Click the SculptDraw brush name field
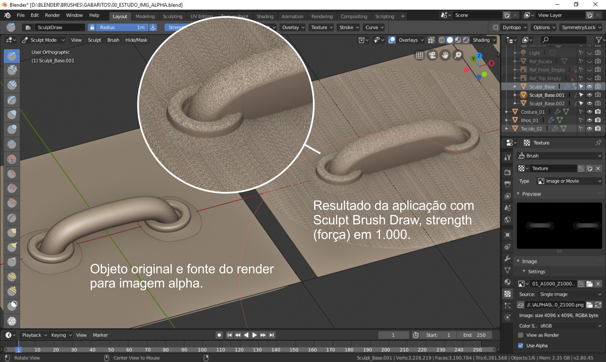 pos(59,27)
